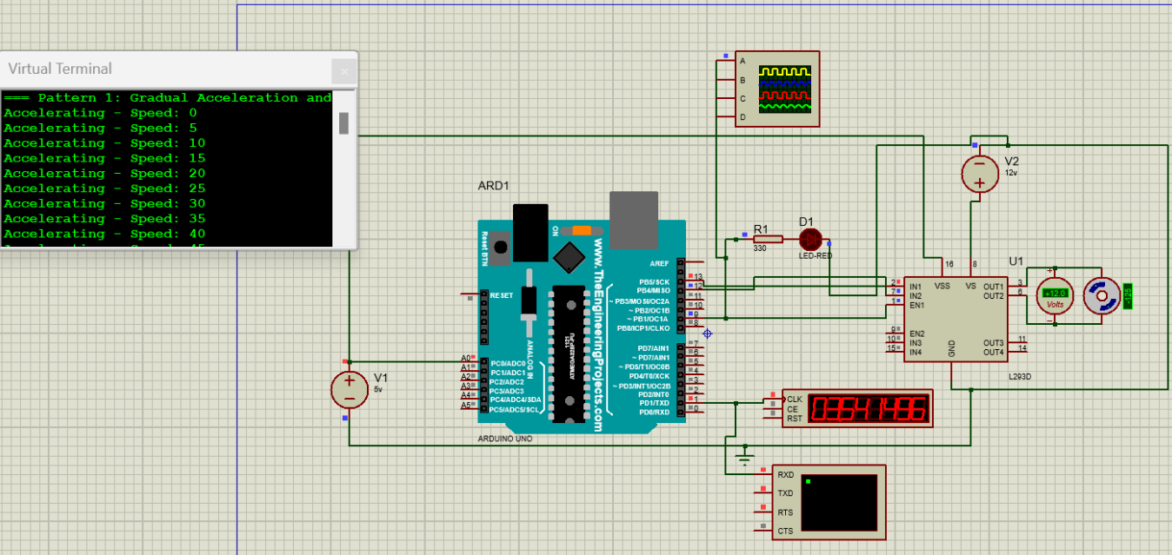Select the ground terminal symbol

coord(744,457)
